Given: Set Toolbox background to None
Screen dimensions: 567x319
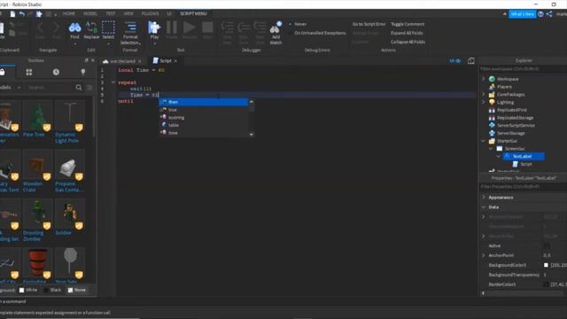Looking at the screenshot, I should (77, 290).
